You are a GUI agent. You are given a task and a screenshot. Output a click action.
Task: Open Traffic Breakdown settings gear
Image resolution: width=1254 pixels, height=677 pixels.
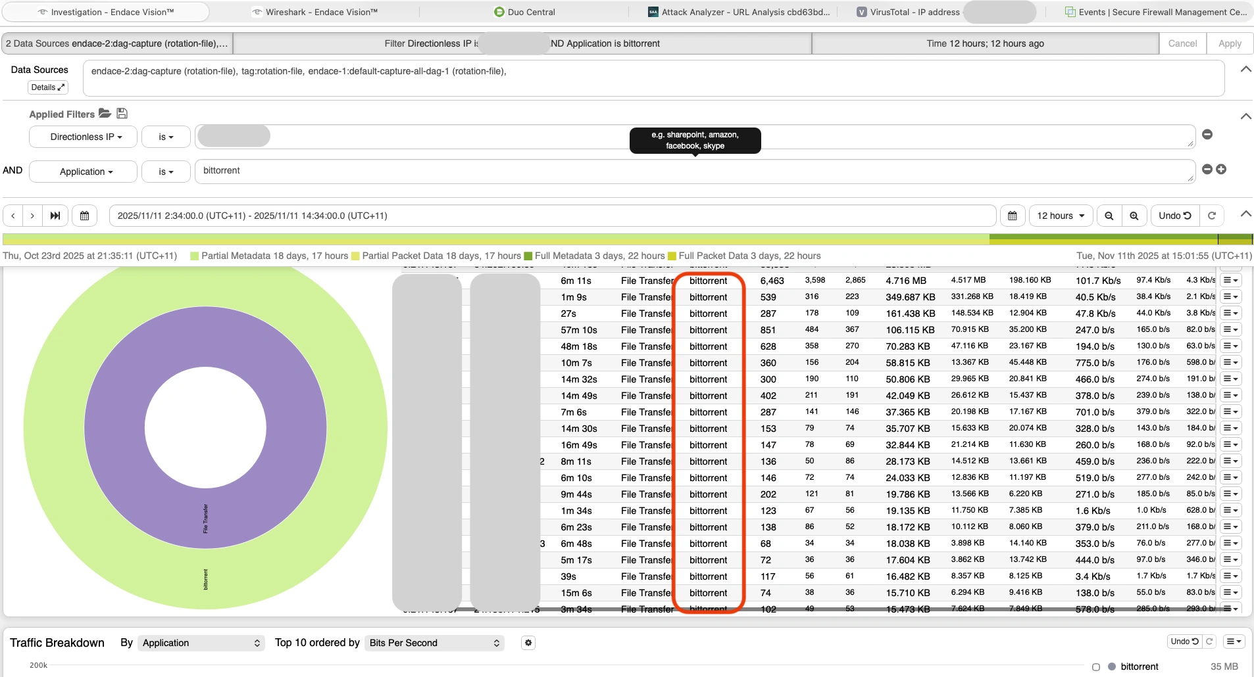pyautogui.click(x=528, y=643)
